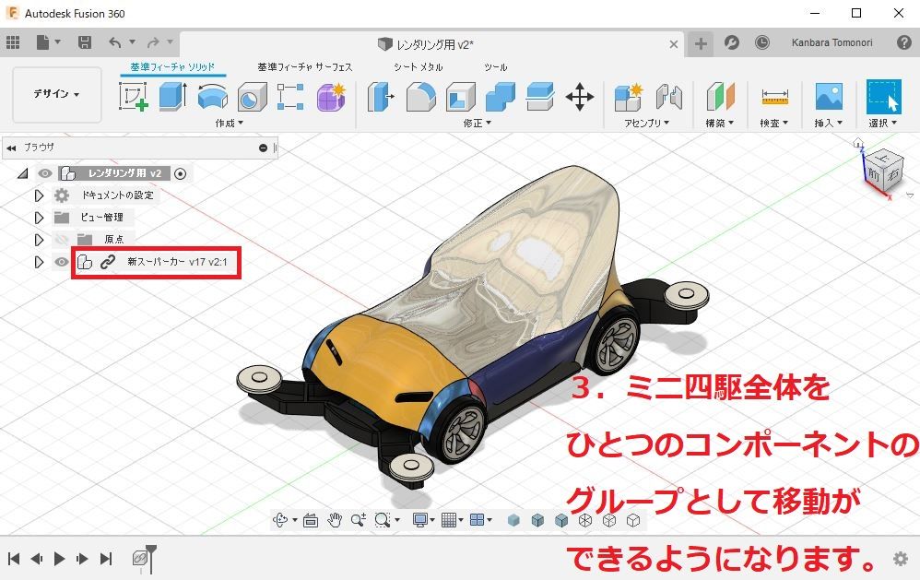Viewport: 920px width, 580px height.
Task: Click the New Component icon
Action: [x=629, y=96]
